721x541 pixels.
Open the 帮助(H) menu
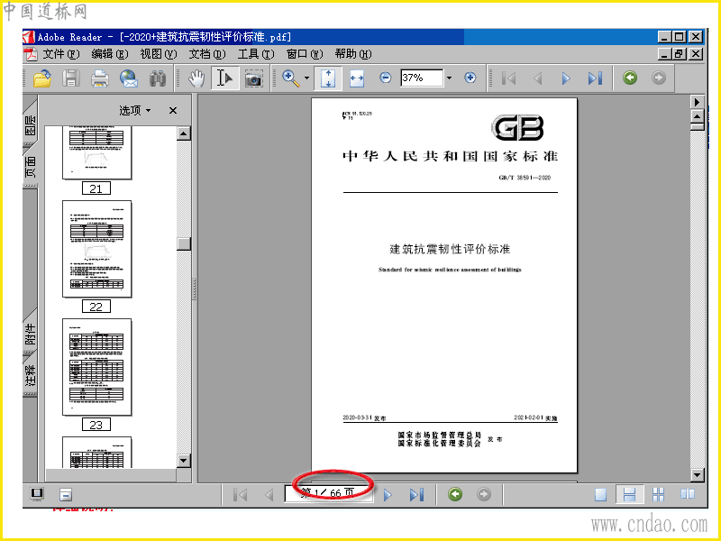pyautogui.click(x=353, y=54)
